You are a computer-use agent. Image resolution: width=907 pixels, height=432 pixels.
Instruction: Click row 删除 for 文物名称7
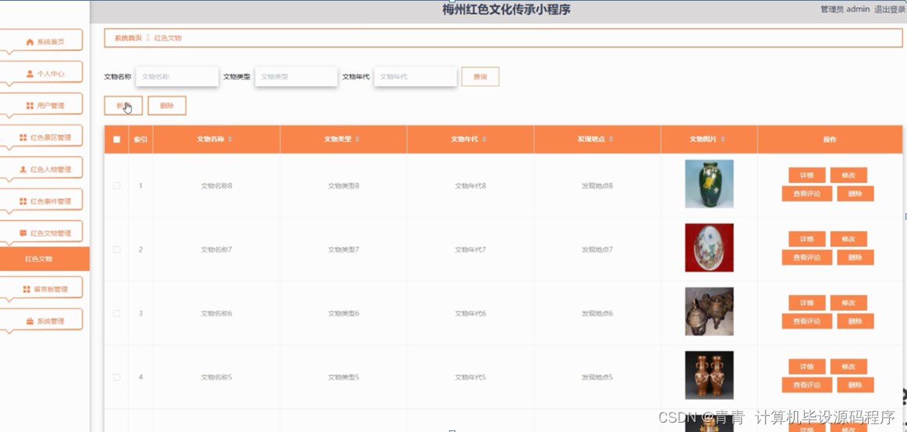[856, 258]
